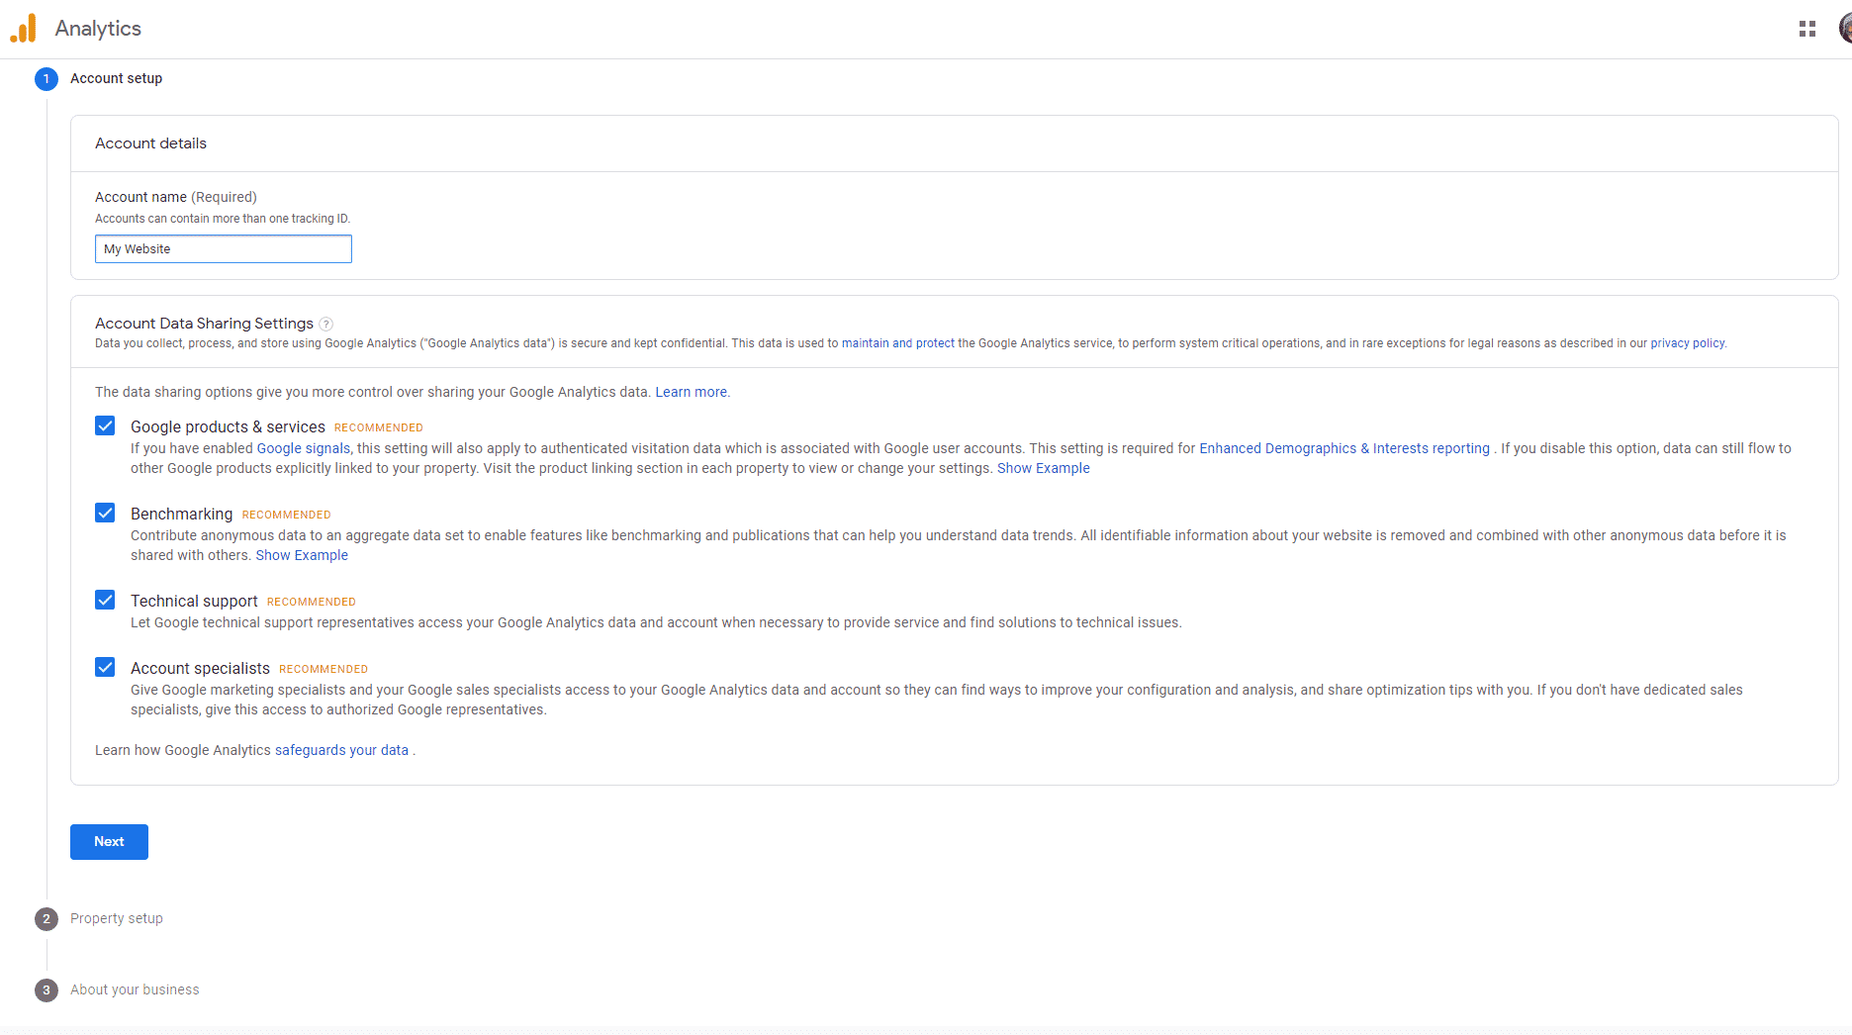Click RECOMMENDED tag beside Google products & services

[x=379, y=427]
